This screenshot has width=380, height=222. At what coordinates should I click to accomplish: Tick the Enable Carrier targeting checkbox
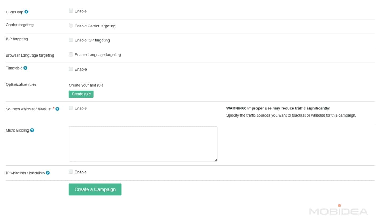[x=71, y=26]
